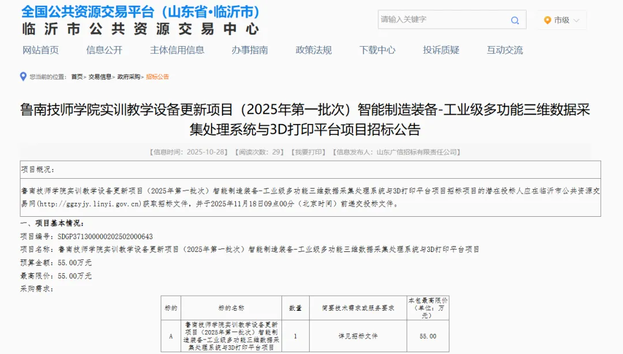Click the 数量 table header cell
The image size is (623, 354).
pyautogui.click(x=295, y=308)
